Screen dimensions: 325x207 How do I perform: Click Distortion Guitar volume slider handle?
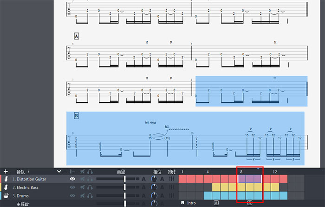tap(124, 179)
